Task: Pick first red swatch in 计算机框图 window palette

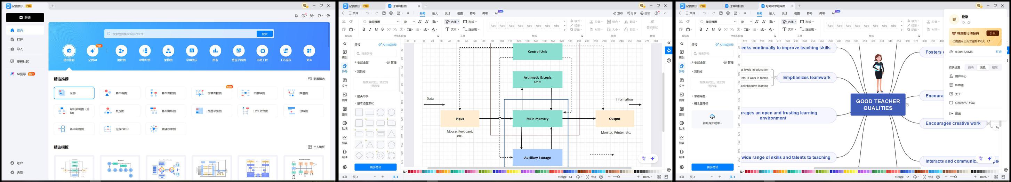Action: (x=410, y=172)
